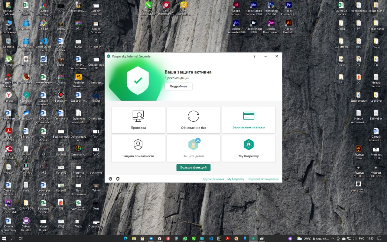Click the 3 рекомендации text
This screenshot has height=242, width=387.
coord(177,78)
